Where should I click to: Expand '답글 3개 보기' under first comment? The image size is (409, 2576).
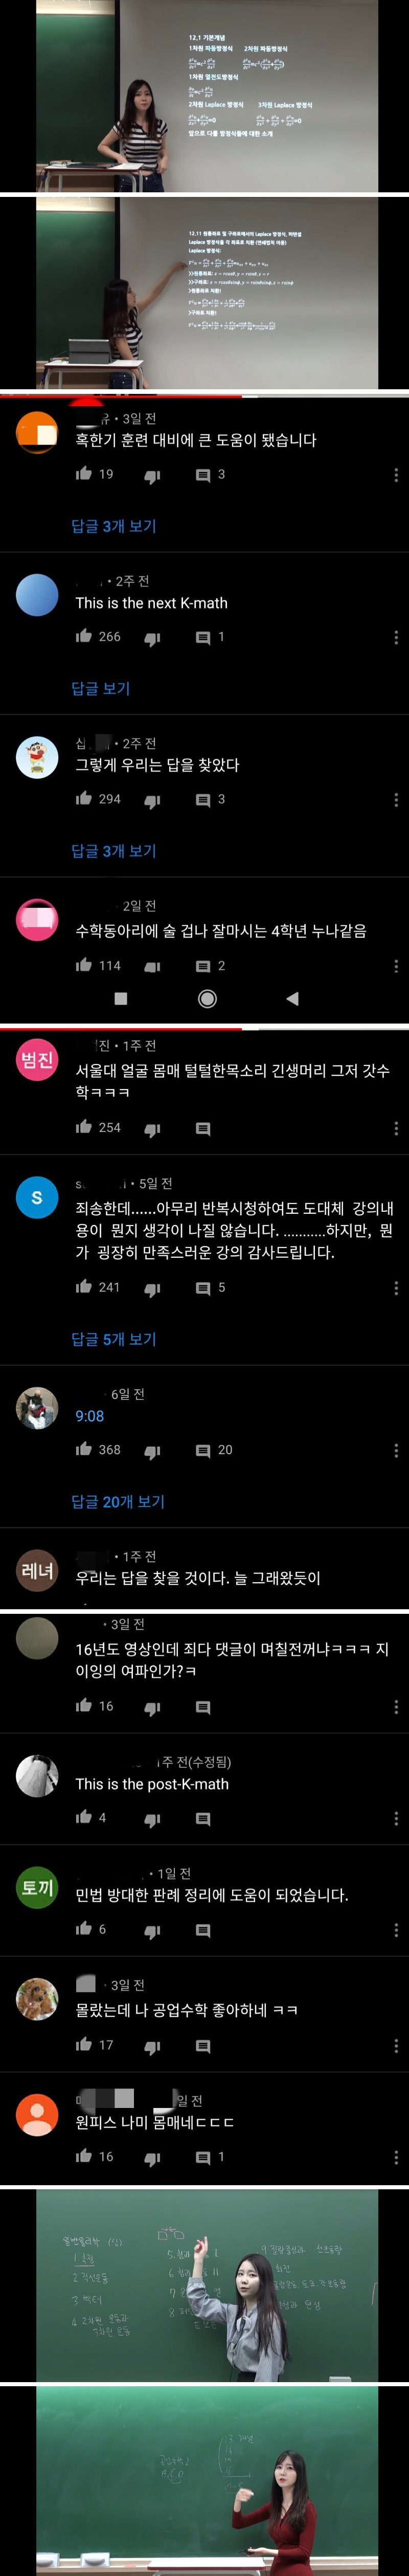pos(114,526)
